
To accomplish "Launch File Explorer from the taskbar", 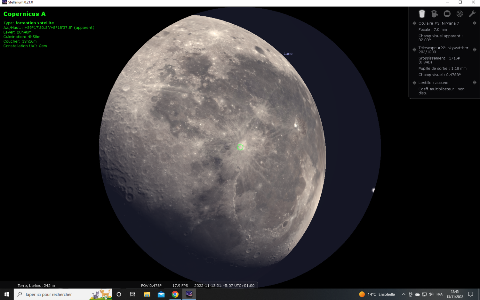I will tap(147, 294).
